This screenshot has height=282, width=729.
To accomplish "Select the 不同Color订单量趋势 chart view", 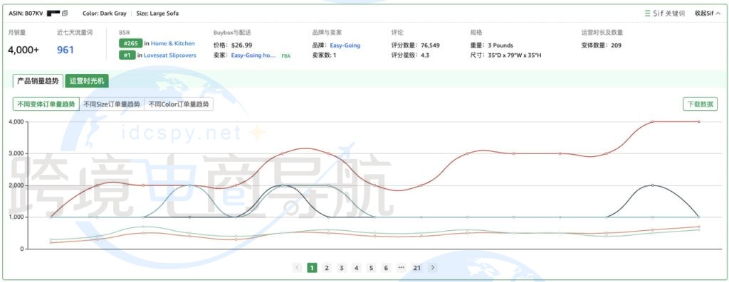I will (x=179, y=104).
